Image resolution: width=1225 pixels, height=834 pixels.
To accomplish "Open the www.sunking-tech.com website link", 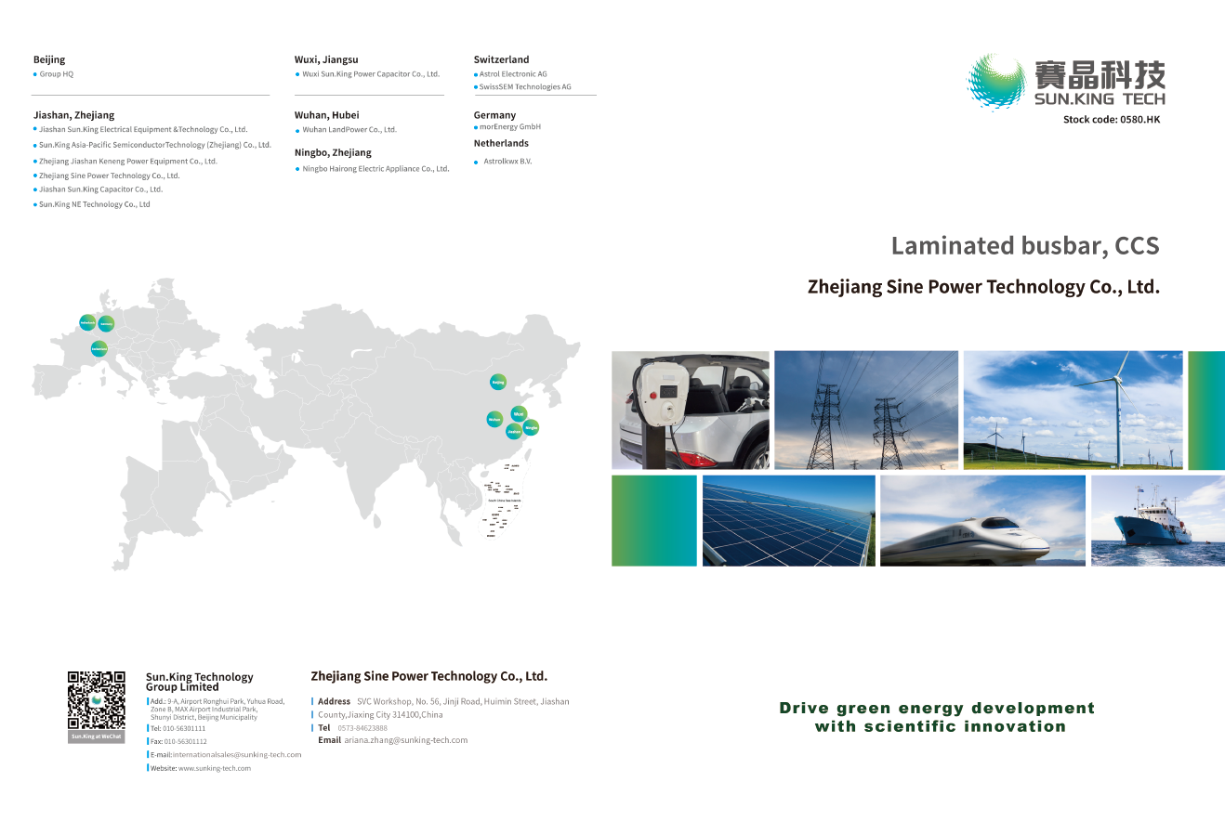I will (215, 769).
